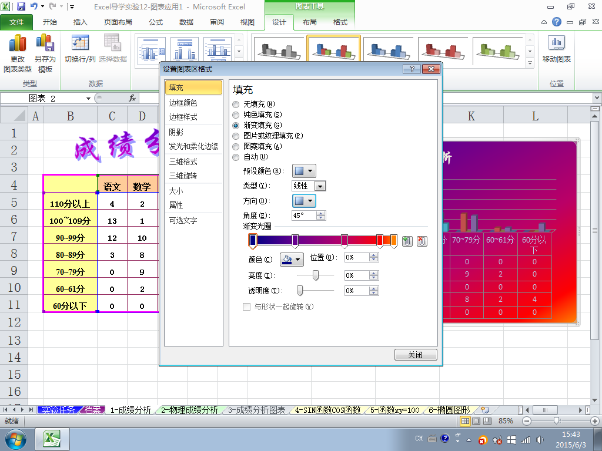
Task: Select the Solid fill (纯色填充) radio button
Action: tap(236, 115)
